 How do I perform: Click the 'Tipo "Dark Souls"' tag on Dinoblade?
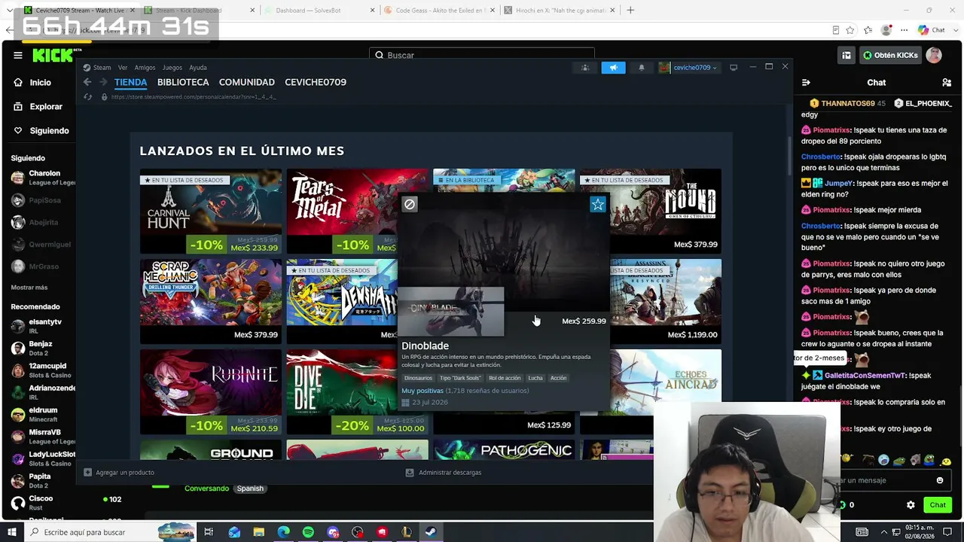tap(459, 378)
